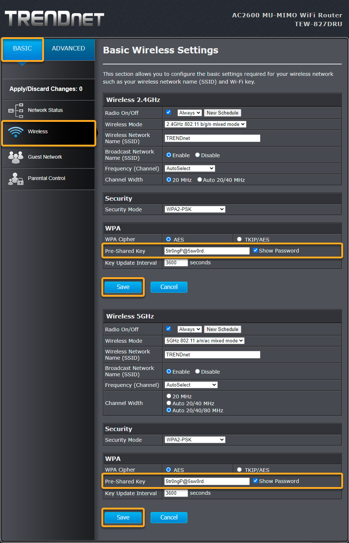Select 2.4GHz Auto 20/40 MHz width

point(200,180)
